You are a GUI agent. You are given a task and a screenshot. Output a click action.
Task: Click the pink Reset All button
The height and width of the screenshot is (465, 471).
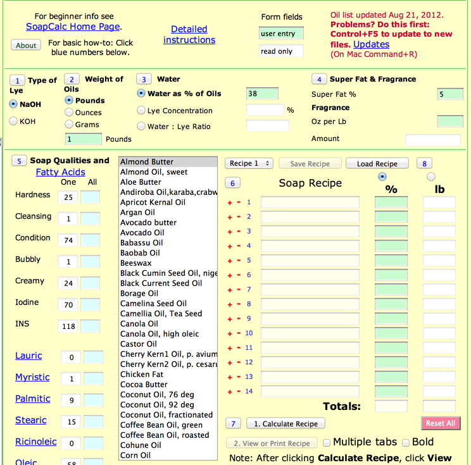coord(441,423)
